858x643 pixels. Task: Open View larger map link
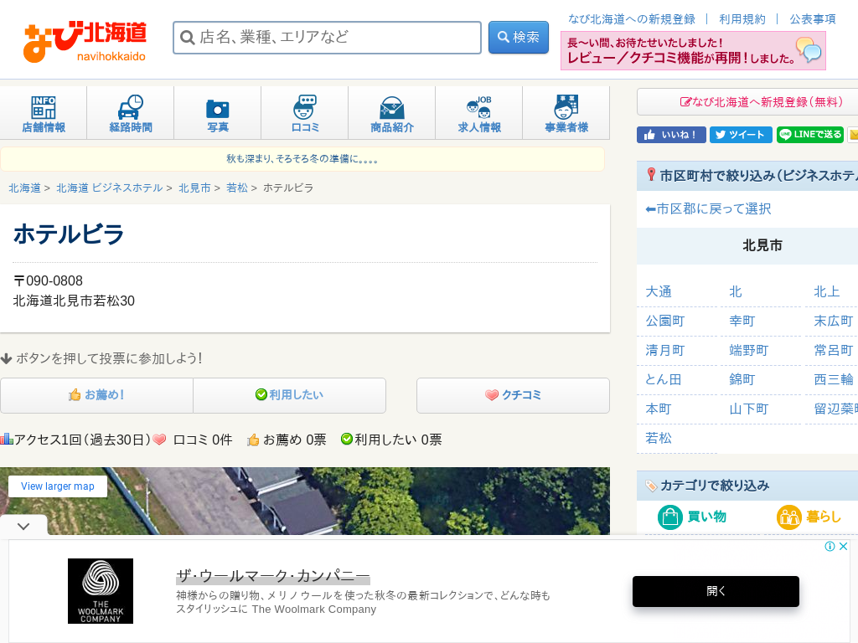pos(58,486)
